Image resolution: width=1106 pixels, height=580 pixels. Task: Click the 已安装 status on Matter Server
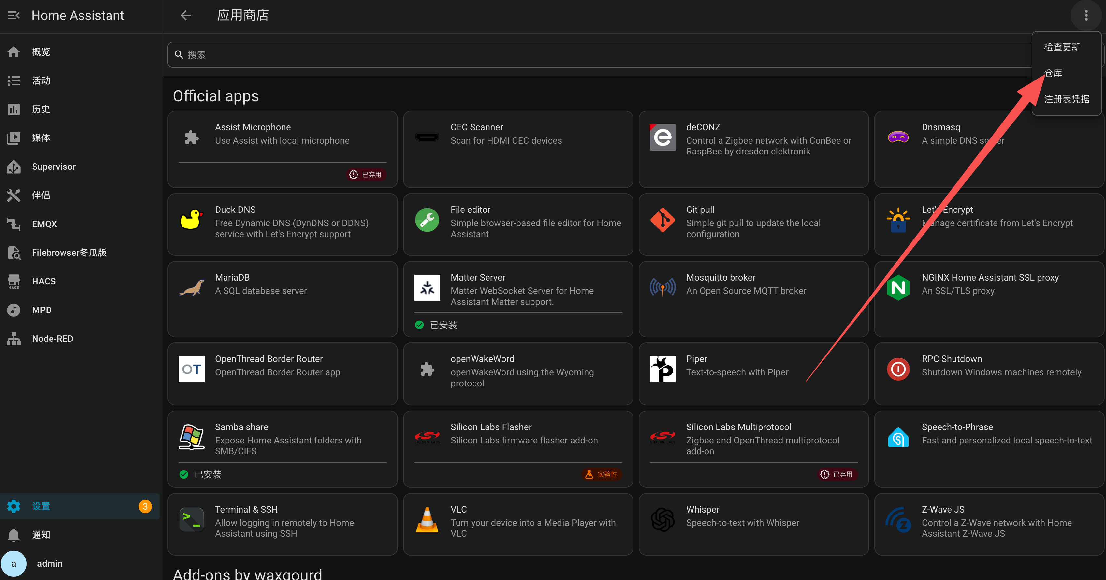coord(436,325)
